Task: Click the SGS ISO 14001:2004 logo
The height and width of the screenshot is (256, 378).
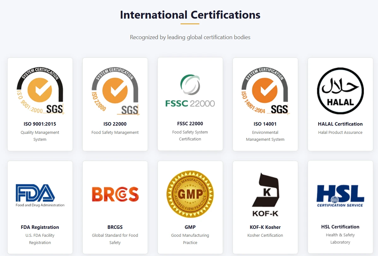Action: tap(265, 91)
